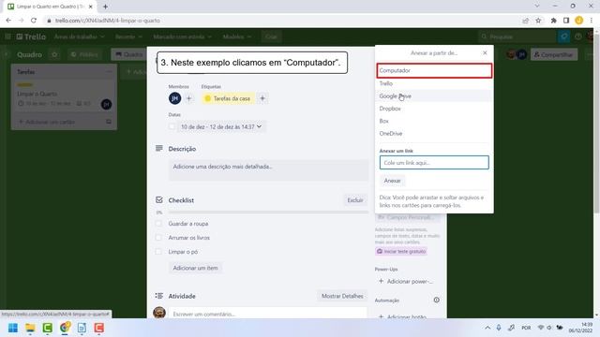The image size is (600, 337).
Task: Click Iniciar teste gratuito button
Action: (x=401, y=252)
